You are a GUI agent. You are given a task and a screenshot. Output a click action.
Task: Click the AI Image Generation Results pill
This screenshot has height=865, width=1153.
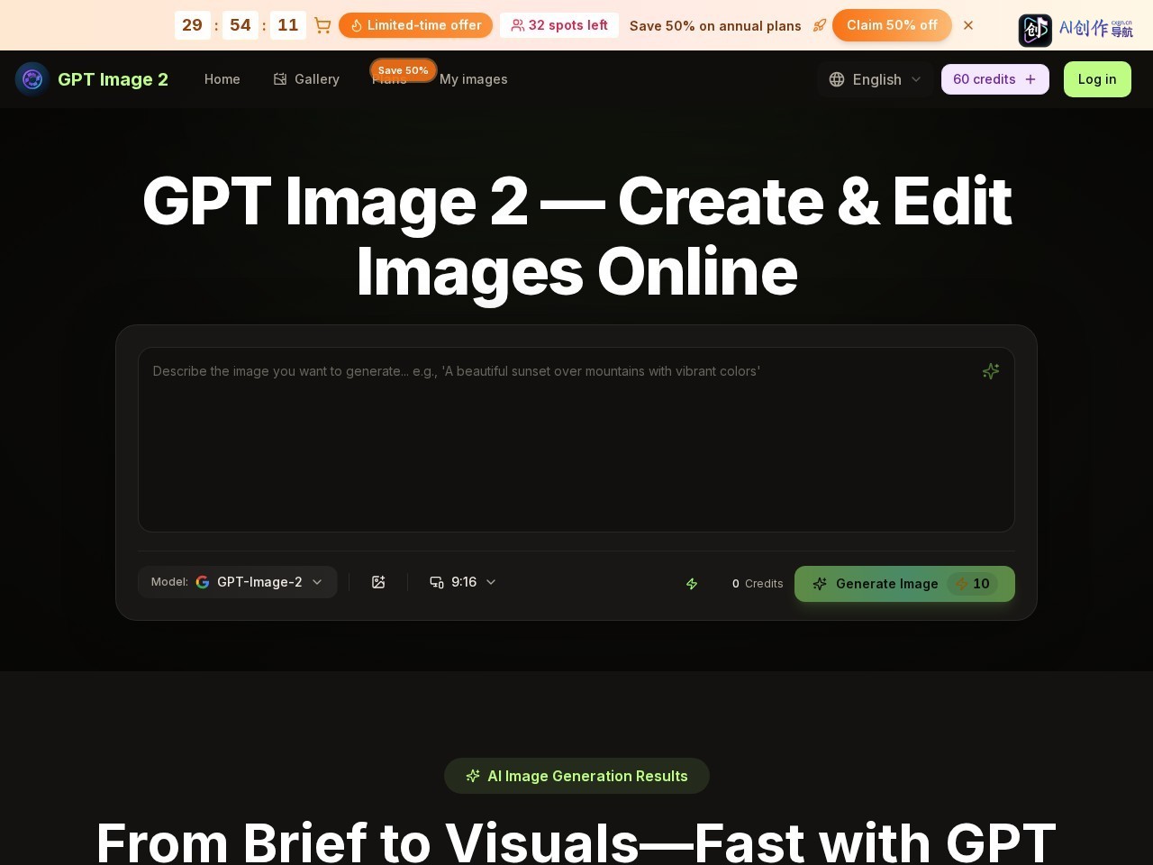tap(576, 776)
